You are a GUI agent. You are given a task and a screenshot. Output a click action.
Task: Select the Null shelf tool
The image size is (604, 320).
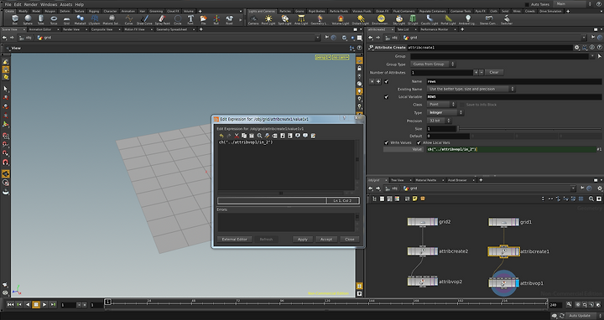(216, 19)
